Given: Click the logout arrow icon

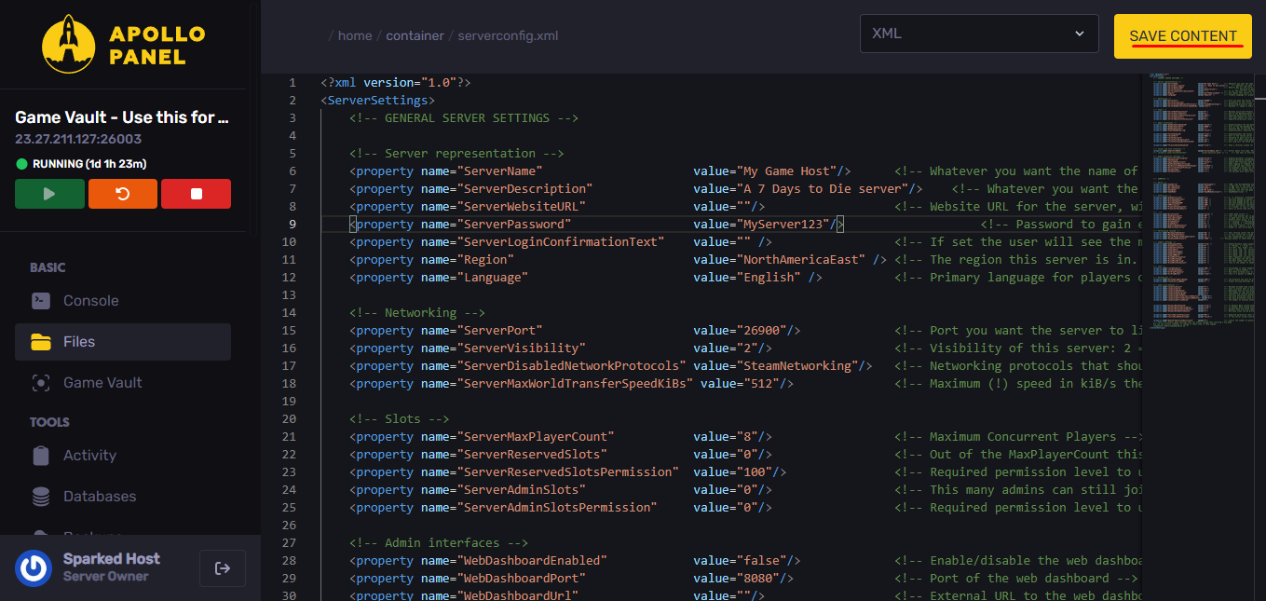Looking at the screenshot, I should coord(223,568).
